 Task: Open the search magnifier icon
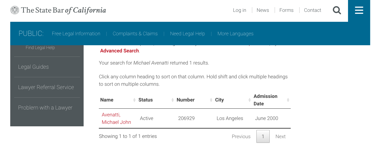pyautogui.click(x=337, y=10)
